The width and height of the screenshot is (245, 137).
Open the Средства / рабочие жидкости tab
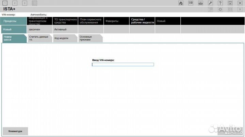coord(143,21)
